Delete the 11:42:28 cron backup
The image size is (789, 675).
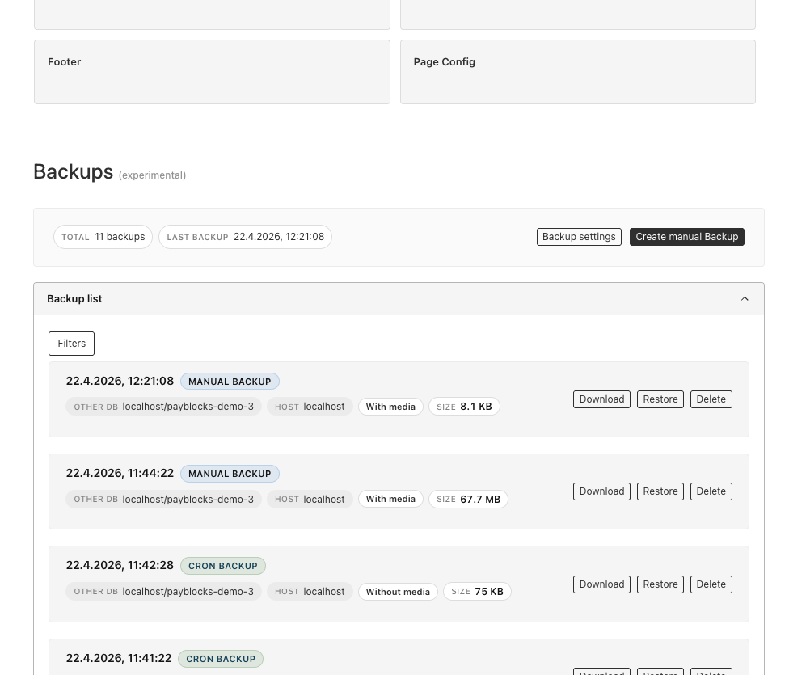click(x=711, y=584)
